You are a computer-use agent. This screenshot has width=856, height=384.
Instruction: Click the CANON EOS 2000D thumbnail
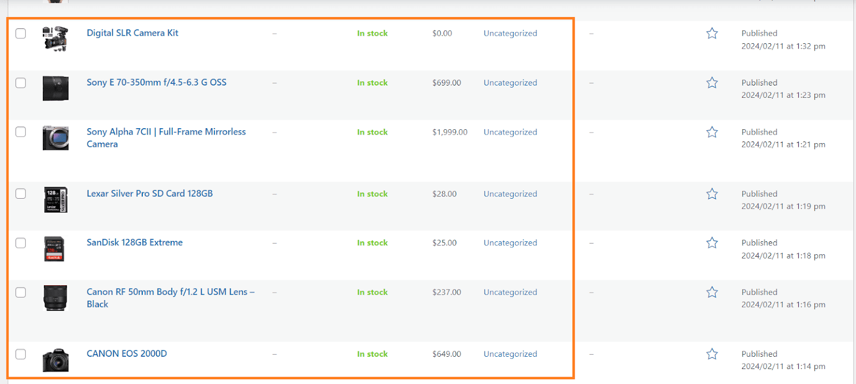point(56,360)
